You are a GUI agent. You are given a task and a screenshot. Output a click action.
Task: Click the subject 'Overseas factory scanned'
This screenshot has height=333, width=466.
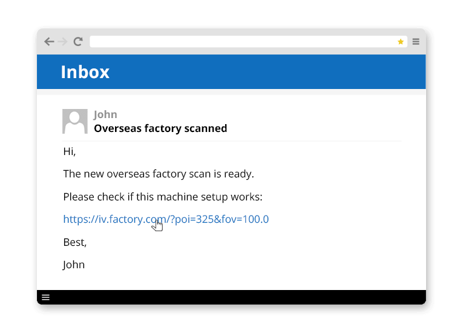pos(160,128)
